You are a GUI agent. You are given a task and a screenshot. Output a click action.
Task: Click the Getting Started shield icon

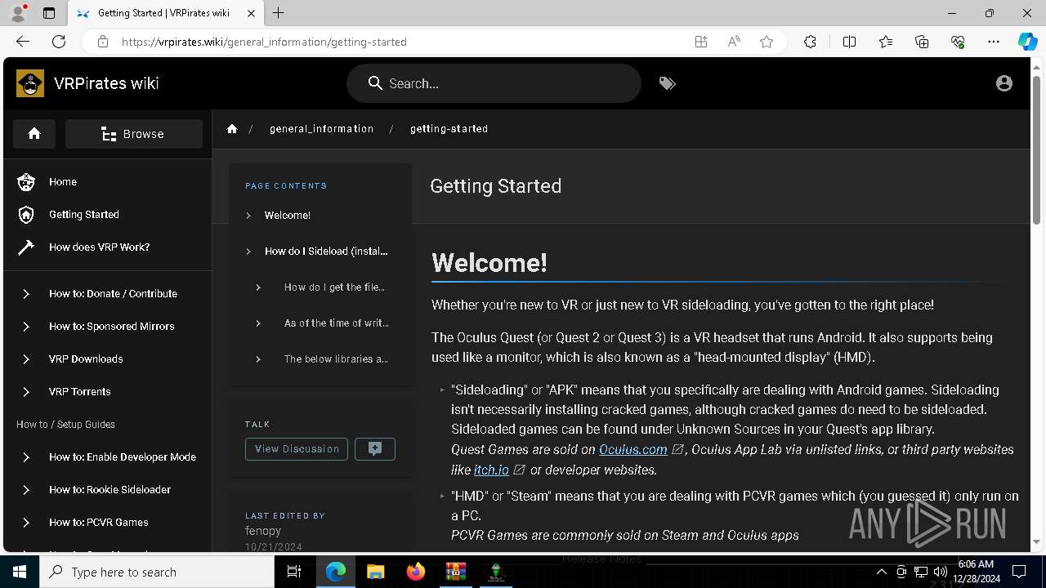[x=26, y=215]
